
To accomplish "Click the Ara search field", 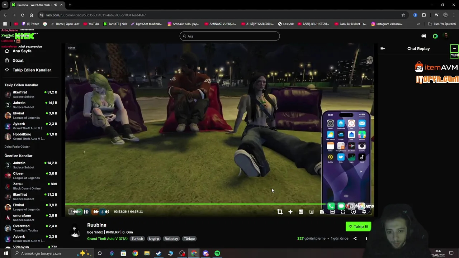I will [x=229, y=36].
